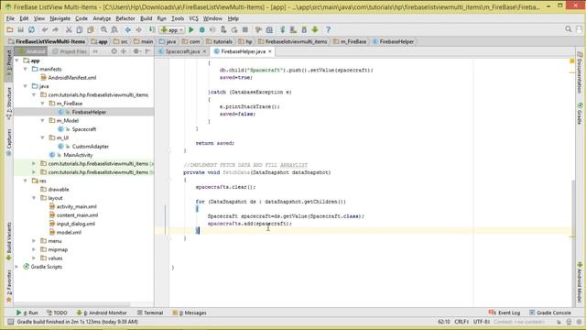This screenshot has height=330, width=586.
Task: Select MainActivity in project tree
Action: click(78, 155)
